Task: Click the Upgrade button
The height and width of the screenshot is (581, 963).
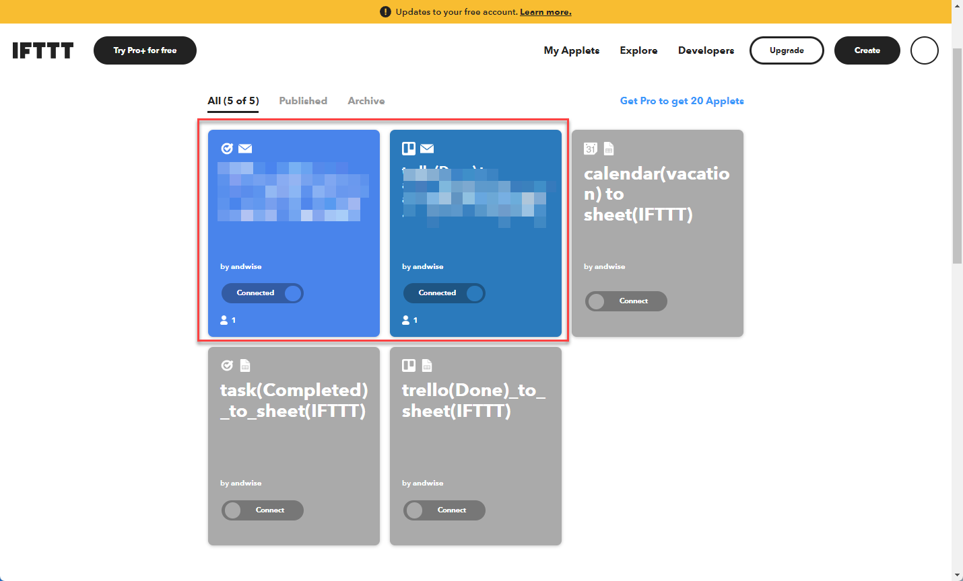Action: click(787, 50)
